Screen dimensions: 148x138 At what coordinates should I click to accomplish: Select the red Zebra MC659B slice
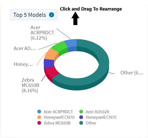click(x=51, y=72)
